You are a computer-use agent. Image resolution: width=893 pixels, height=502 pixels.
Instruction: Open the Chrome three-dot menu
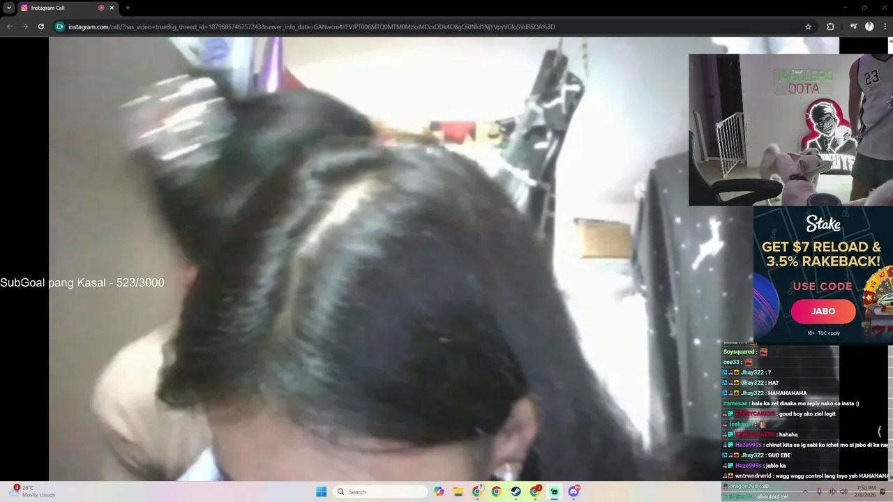point(885,26)
